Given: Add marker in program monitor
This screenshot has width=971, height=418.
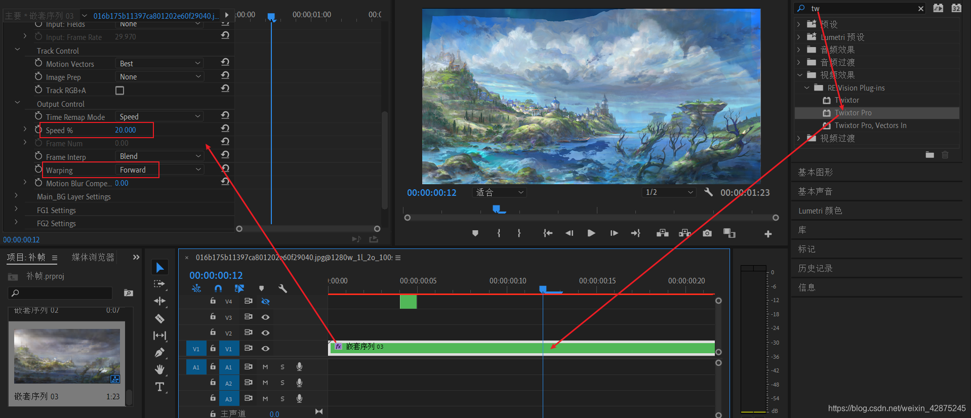Looking at the screenshot, I should 475,233.
